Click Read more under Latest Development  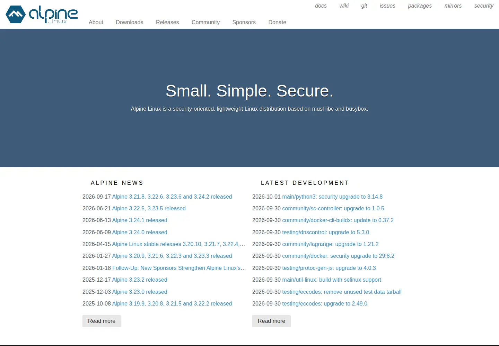pos(271,321)
